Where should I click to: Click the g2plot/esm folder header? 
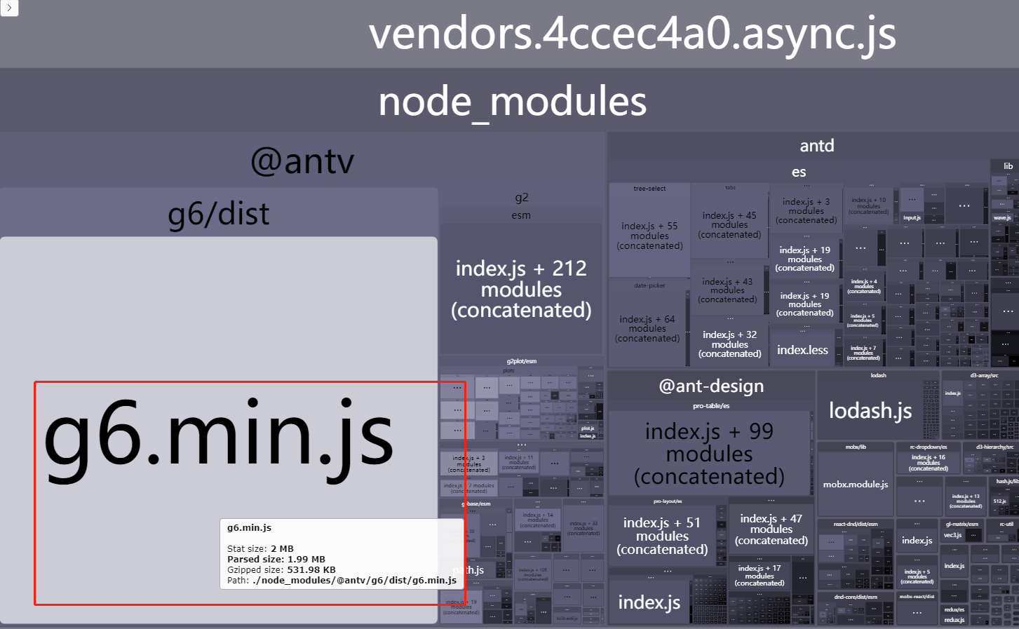tap(521, 361)
